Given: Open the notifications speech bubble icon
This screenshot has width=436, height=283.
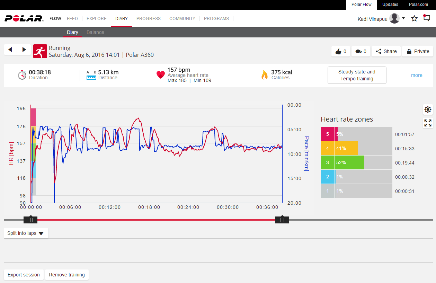Looking at the screenshot, I should [427, 18].
